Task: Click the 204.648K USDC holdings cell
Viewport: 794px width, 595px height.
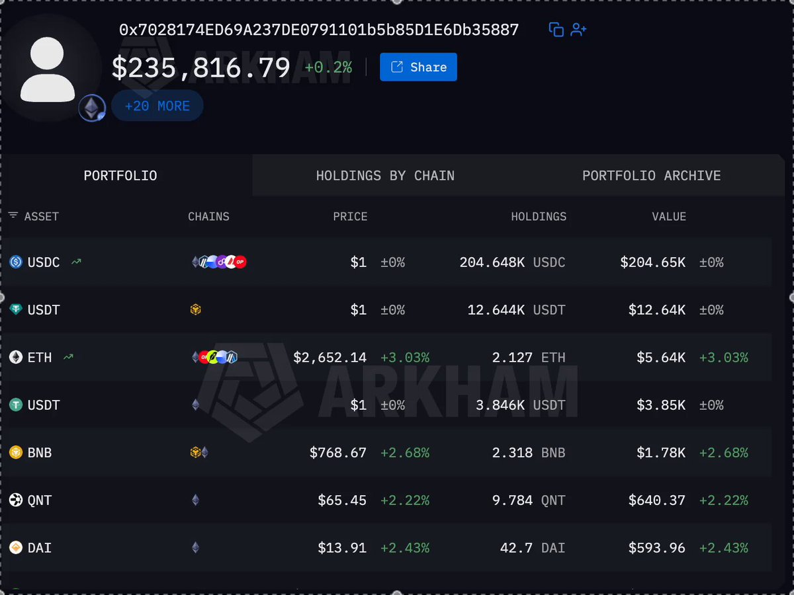Action: click(x=513, y=262)
